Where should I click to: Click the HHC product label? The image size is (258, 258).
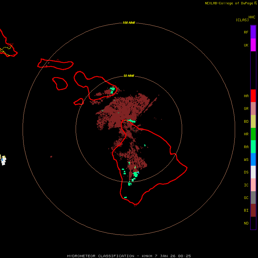point(252,17)
